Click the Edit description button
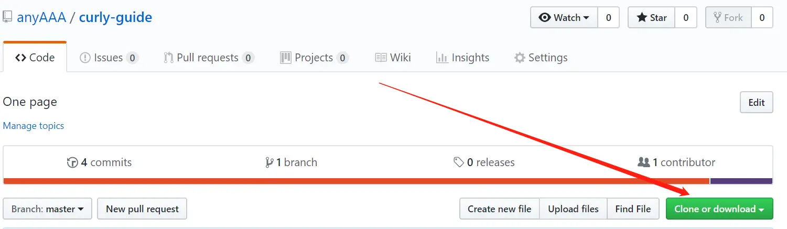 [756, 102]
